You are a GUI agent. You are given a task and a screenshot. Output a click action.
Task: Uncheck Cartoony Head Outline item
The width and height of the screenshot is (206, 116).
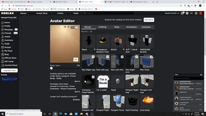pyautogui.click(x=93, y=77)
